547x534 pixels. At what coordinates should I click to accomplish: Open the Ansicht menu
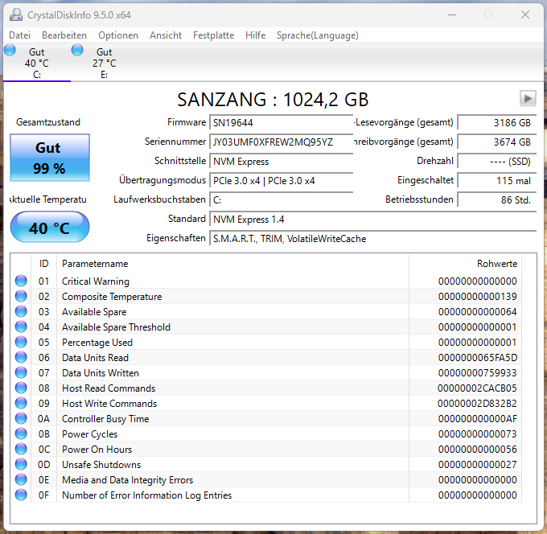(x=166, y=35)
